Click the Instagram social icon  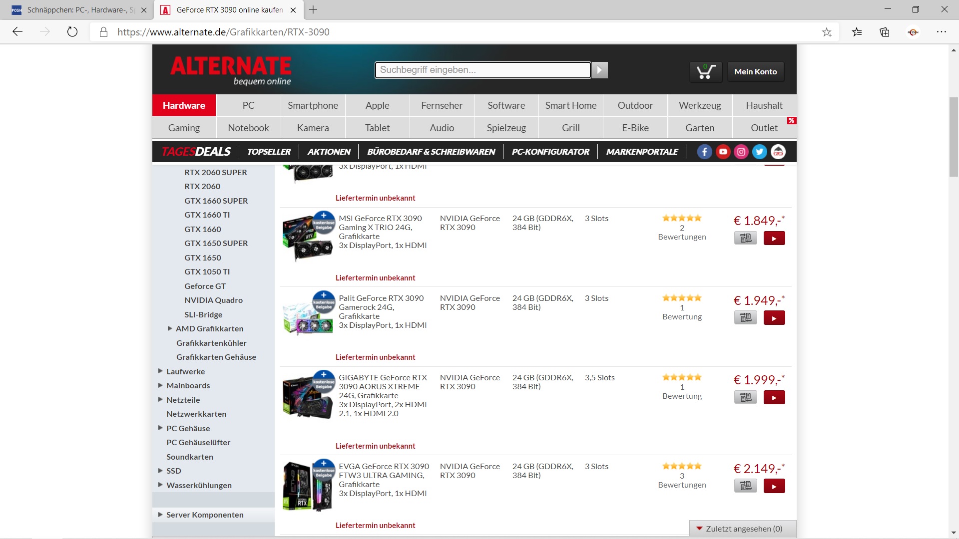tap(741, 152)
